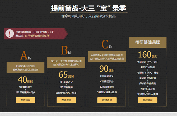Click 在线咨询 button under A阶
Viewport: 177px width, 116px height.
point(26,100)
